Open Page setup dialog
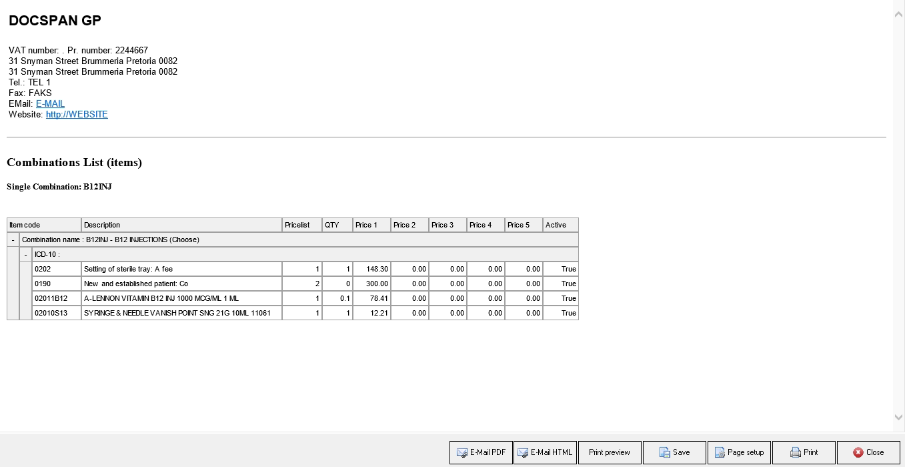 (739, 452)
